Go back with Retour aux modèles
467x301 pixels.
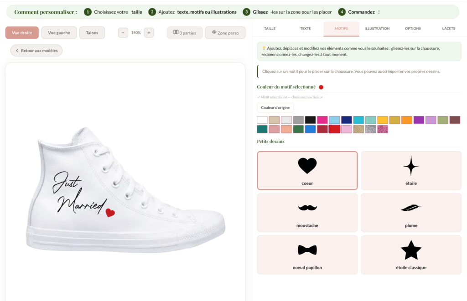pos(36,51)
